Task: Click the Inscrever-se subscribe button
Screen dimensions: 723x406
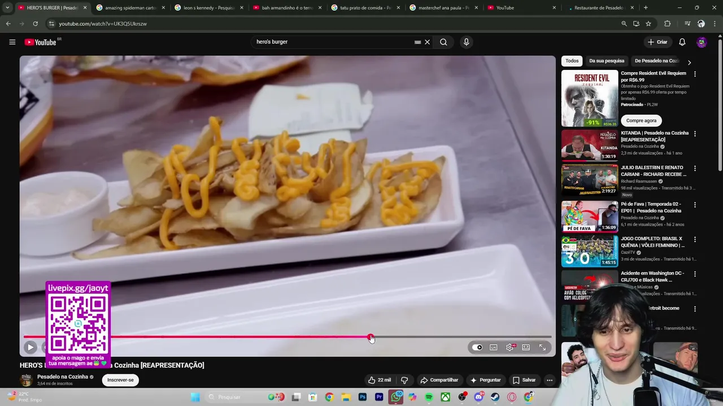Action: 120,380
